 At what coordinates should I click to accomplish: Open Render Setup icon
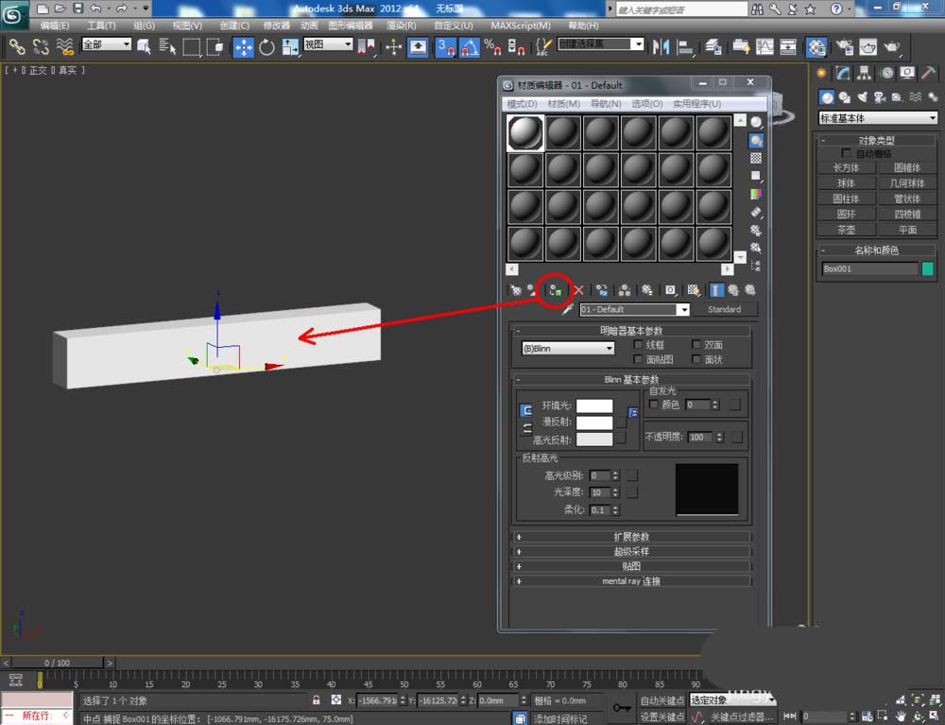845,47
